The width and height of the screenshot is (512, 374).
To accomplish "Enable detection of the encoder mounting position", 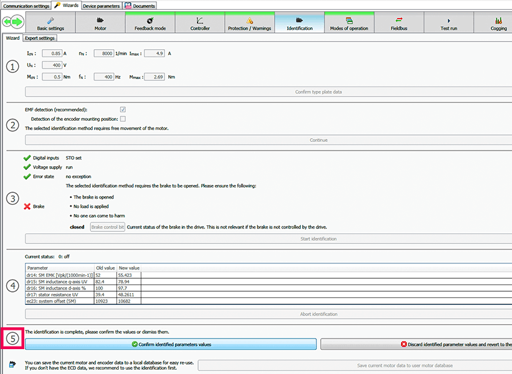I will [123, 119].
